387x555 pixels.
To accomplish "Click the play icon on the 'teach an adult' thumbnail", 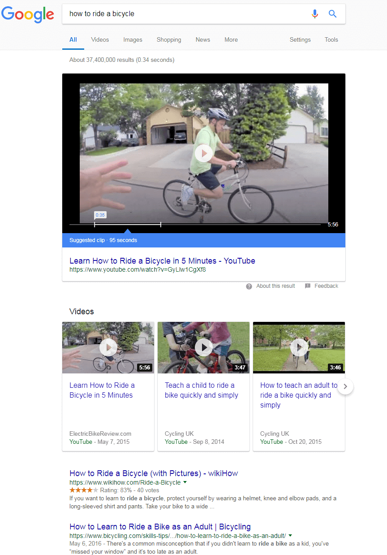I will (x=299, y=347).
